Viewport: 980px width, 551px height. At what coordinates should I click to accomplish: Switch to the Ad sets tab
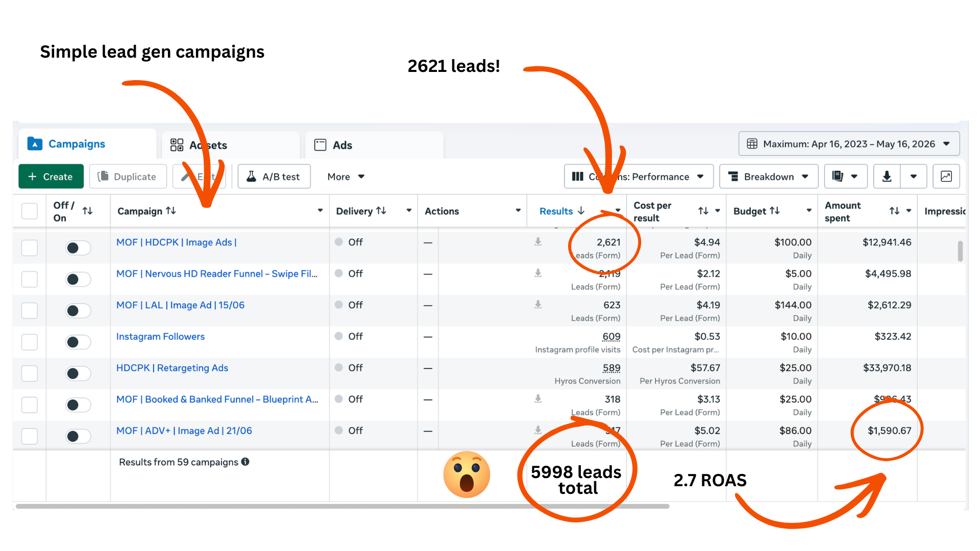click(231, 145)
